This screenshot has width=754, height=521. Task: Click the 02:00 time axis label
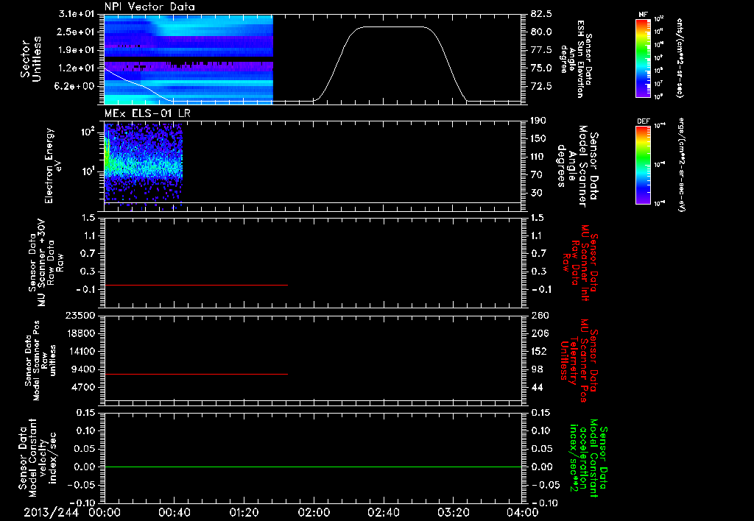point(314,512)
